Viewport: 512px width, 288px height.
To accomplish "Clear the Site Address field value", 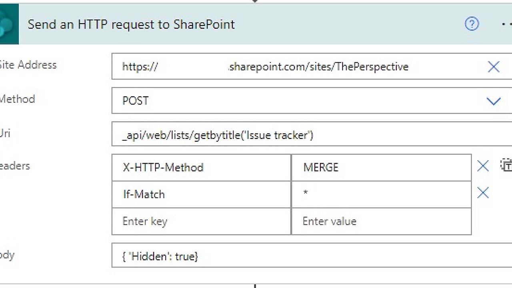I will coord(494,67).
